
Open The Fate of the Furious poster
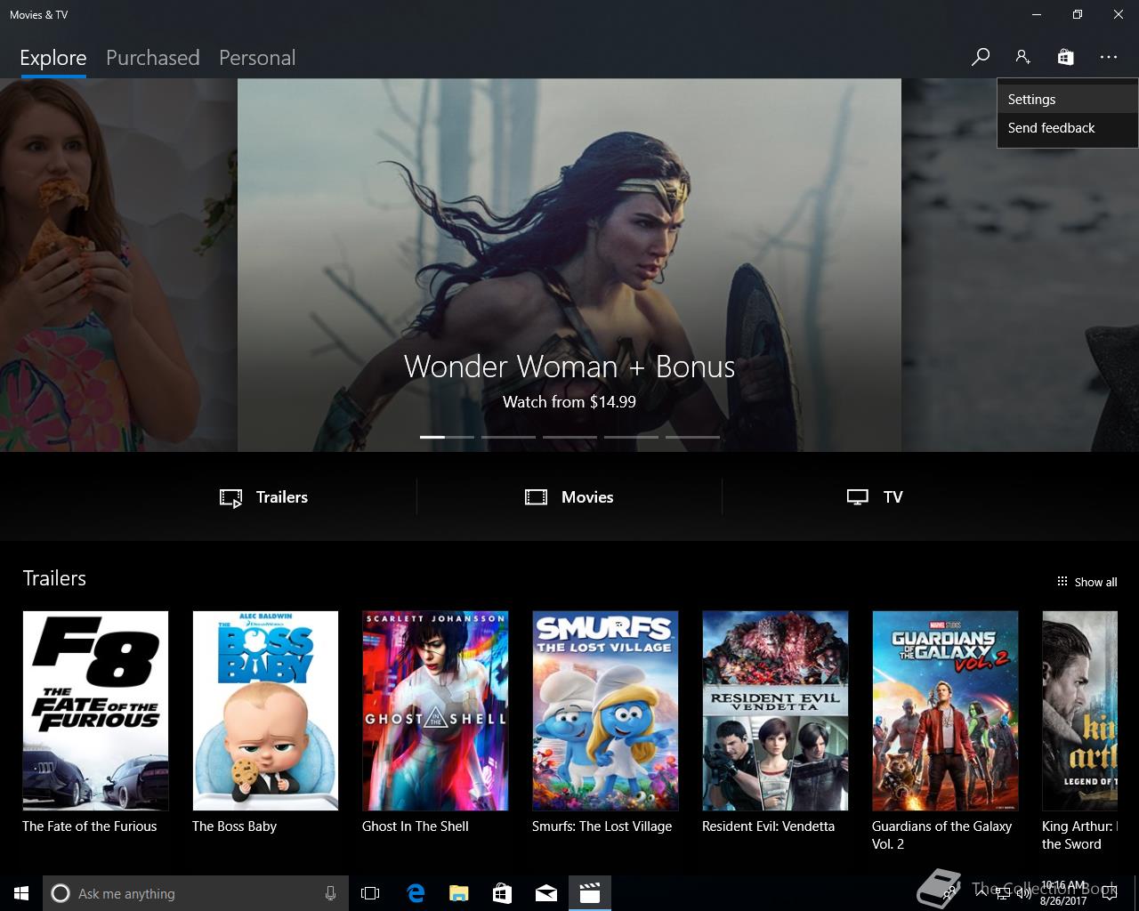(x=95, y=711)
